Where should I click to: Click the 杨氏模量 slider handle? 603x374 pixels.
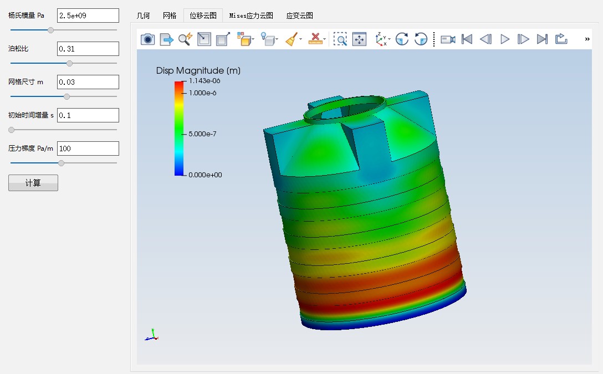pyautogui.click(x=50, y=30)
